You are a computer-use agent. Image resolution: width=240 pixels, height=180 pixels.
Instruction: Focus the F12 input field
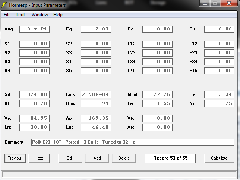tap(219, 44)
